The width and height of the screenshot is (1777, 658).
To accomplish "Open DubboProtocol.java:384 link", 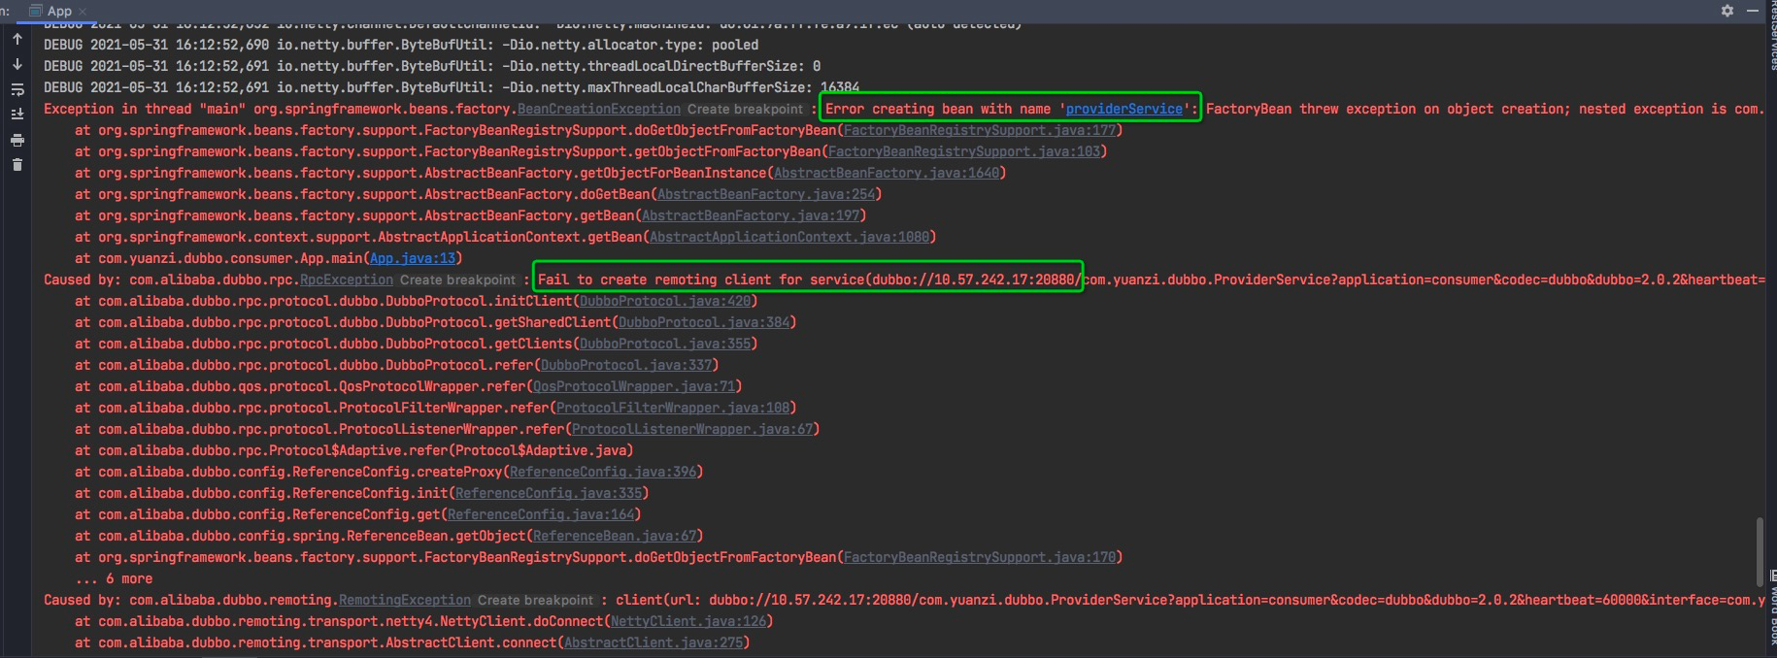I will (704, 322).
